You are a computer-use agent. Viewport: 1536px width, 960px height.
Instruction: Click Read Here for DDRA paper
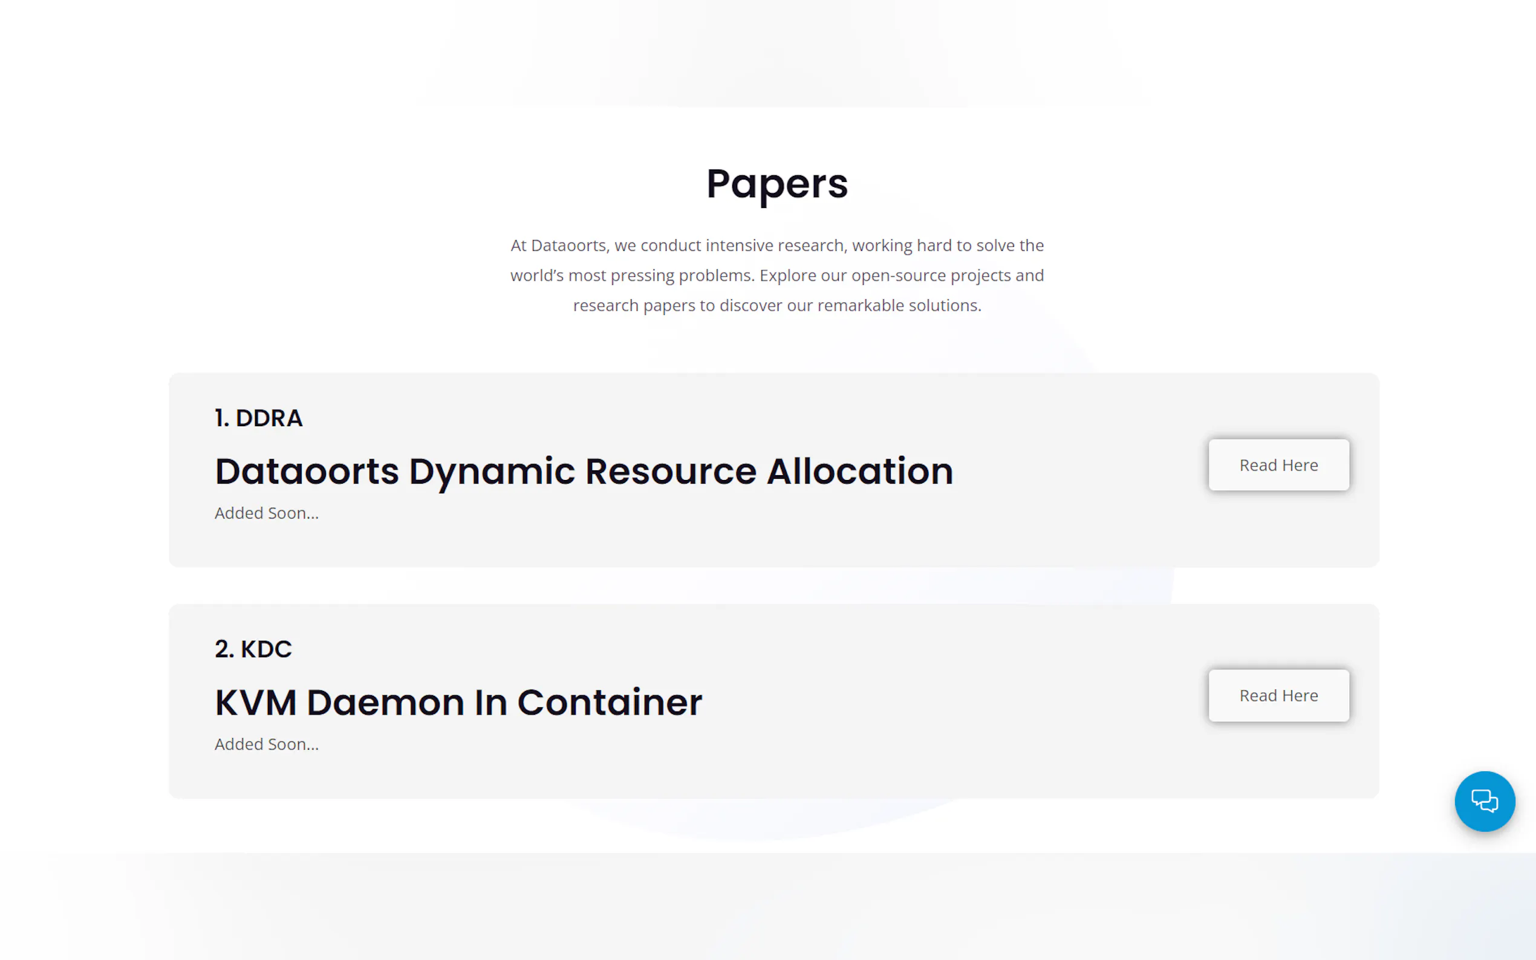tap(1278, 465)
